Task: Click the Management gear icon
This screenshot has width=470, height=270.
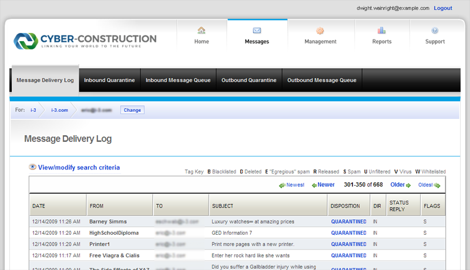Action: (320, 31)
